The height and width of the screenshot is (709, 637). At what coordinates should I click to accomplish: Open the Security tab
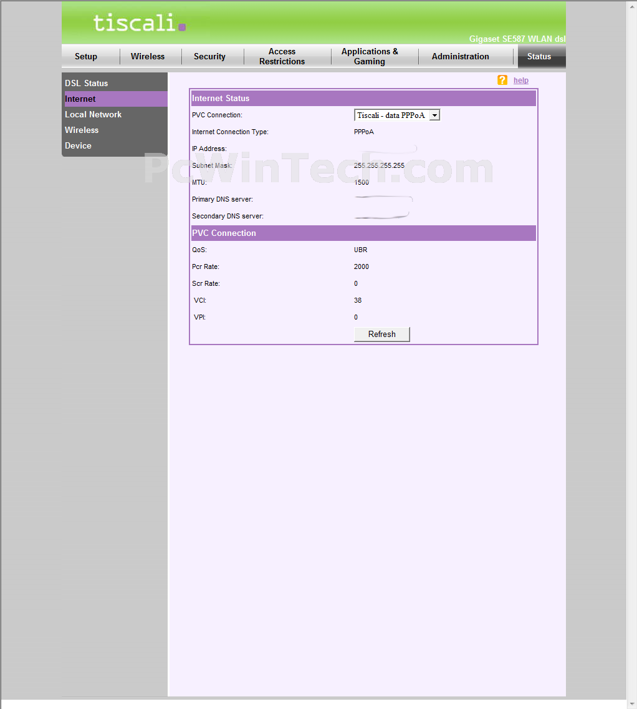(x=209, y=57)
